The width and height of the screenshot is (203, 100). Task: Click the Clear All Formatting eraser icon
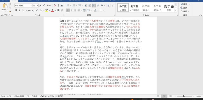(x=55, y=5)
